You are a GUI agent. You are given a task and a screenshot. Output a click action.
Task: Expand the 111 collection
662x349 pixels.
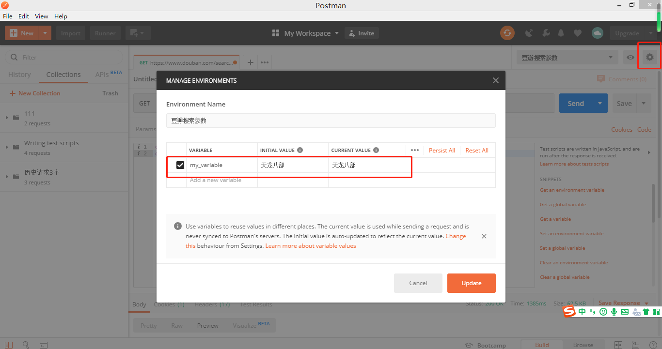pyautogui.click(x=7, y=118)
